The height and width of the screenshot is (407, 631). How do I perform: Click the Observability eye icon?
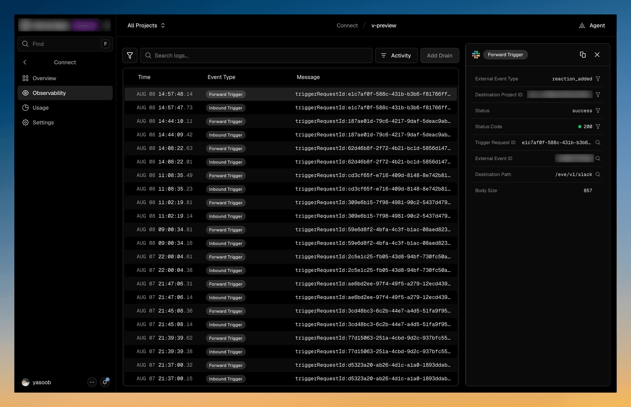(25, 93)
